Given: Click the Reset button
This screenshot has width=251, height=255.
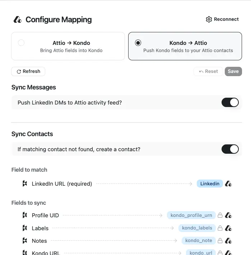Looking at the screenshot, I should (x=208, y=71).
